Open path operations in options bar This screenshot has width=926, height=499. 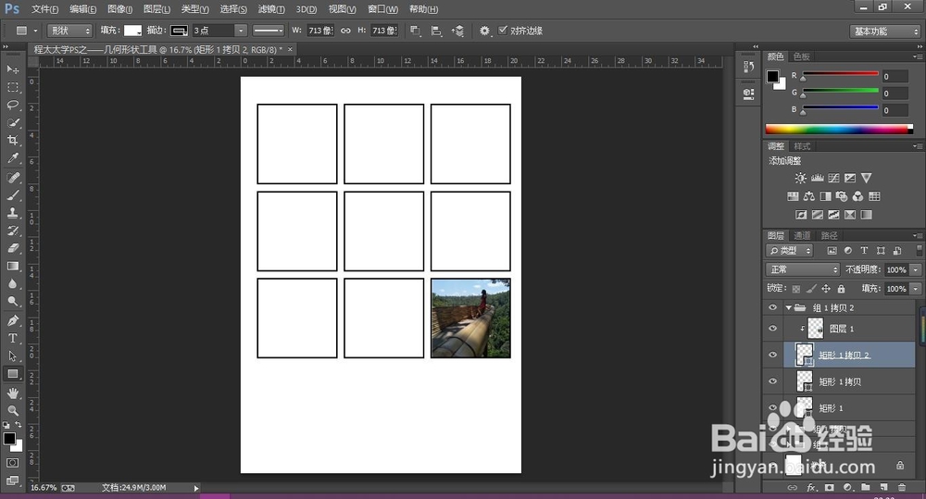[x=415, y=31]
